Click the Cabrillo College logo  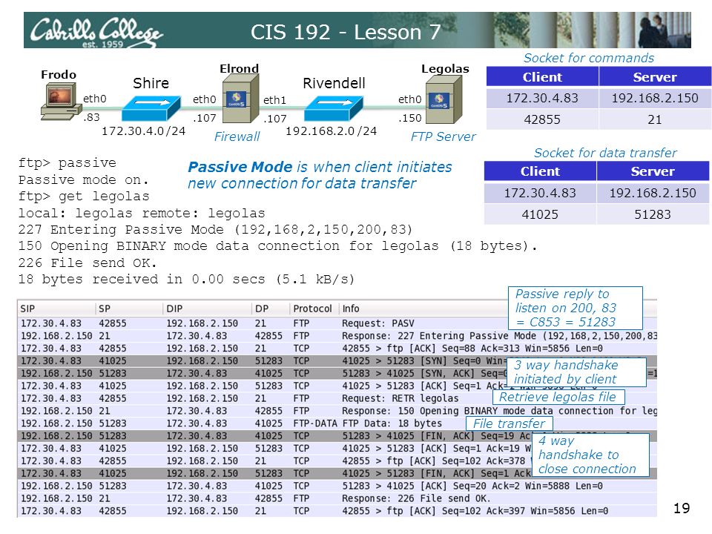pyautogui.click(x=96, y=32)
